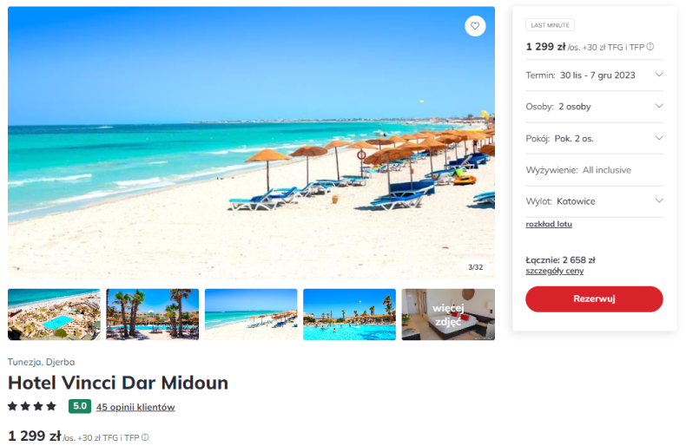Open więcej zdjęć photo gallery thumbnail
The height and width of the screenshot is (446, 686).
[448, 314]
